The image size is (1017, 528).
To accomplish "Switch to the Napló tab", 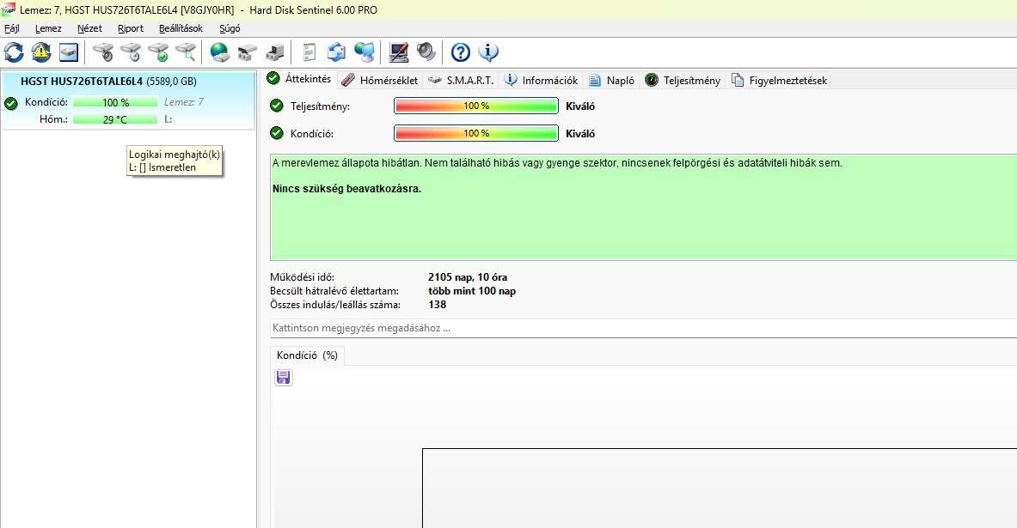I will pyautogui.click(x=611, y=81).
